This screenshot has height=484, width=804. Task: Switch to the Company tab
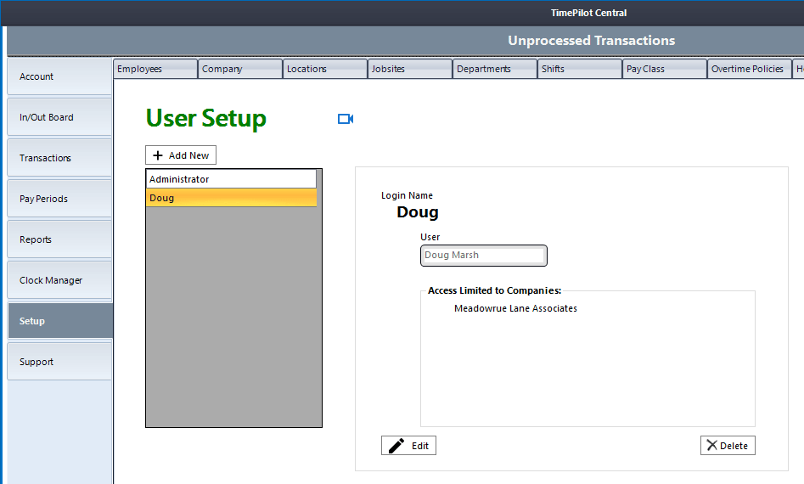click(x=239, y=69)
